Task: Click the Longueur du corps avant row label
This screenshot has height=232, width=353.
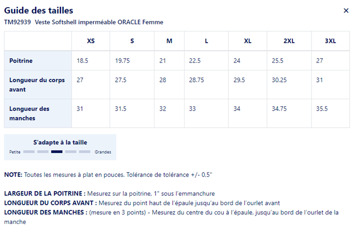Action: click(x=37, y=84)
